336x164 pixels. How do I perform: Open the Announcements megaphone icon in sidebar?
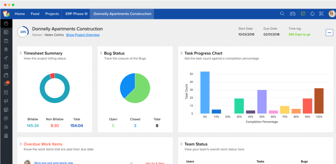pos(6,101)
